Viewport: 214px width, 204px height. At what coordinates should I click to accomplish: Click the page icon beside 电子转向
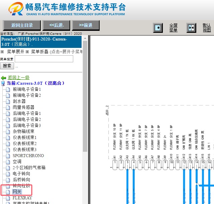8,174
